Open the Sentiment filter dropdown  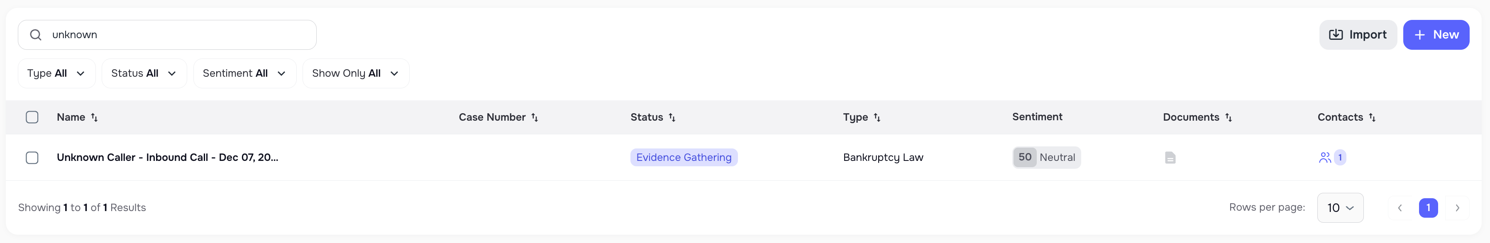pyautogui.click(x=244, y=73)
